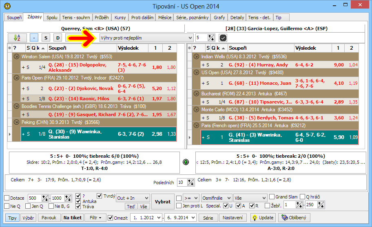
Task: Click the dark checkmark confirm icon
Action: (223, 37)
